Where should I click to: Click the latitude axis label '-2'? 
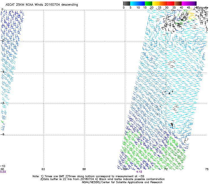click(2, 40)
